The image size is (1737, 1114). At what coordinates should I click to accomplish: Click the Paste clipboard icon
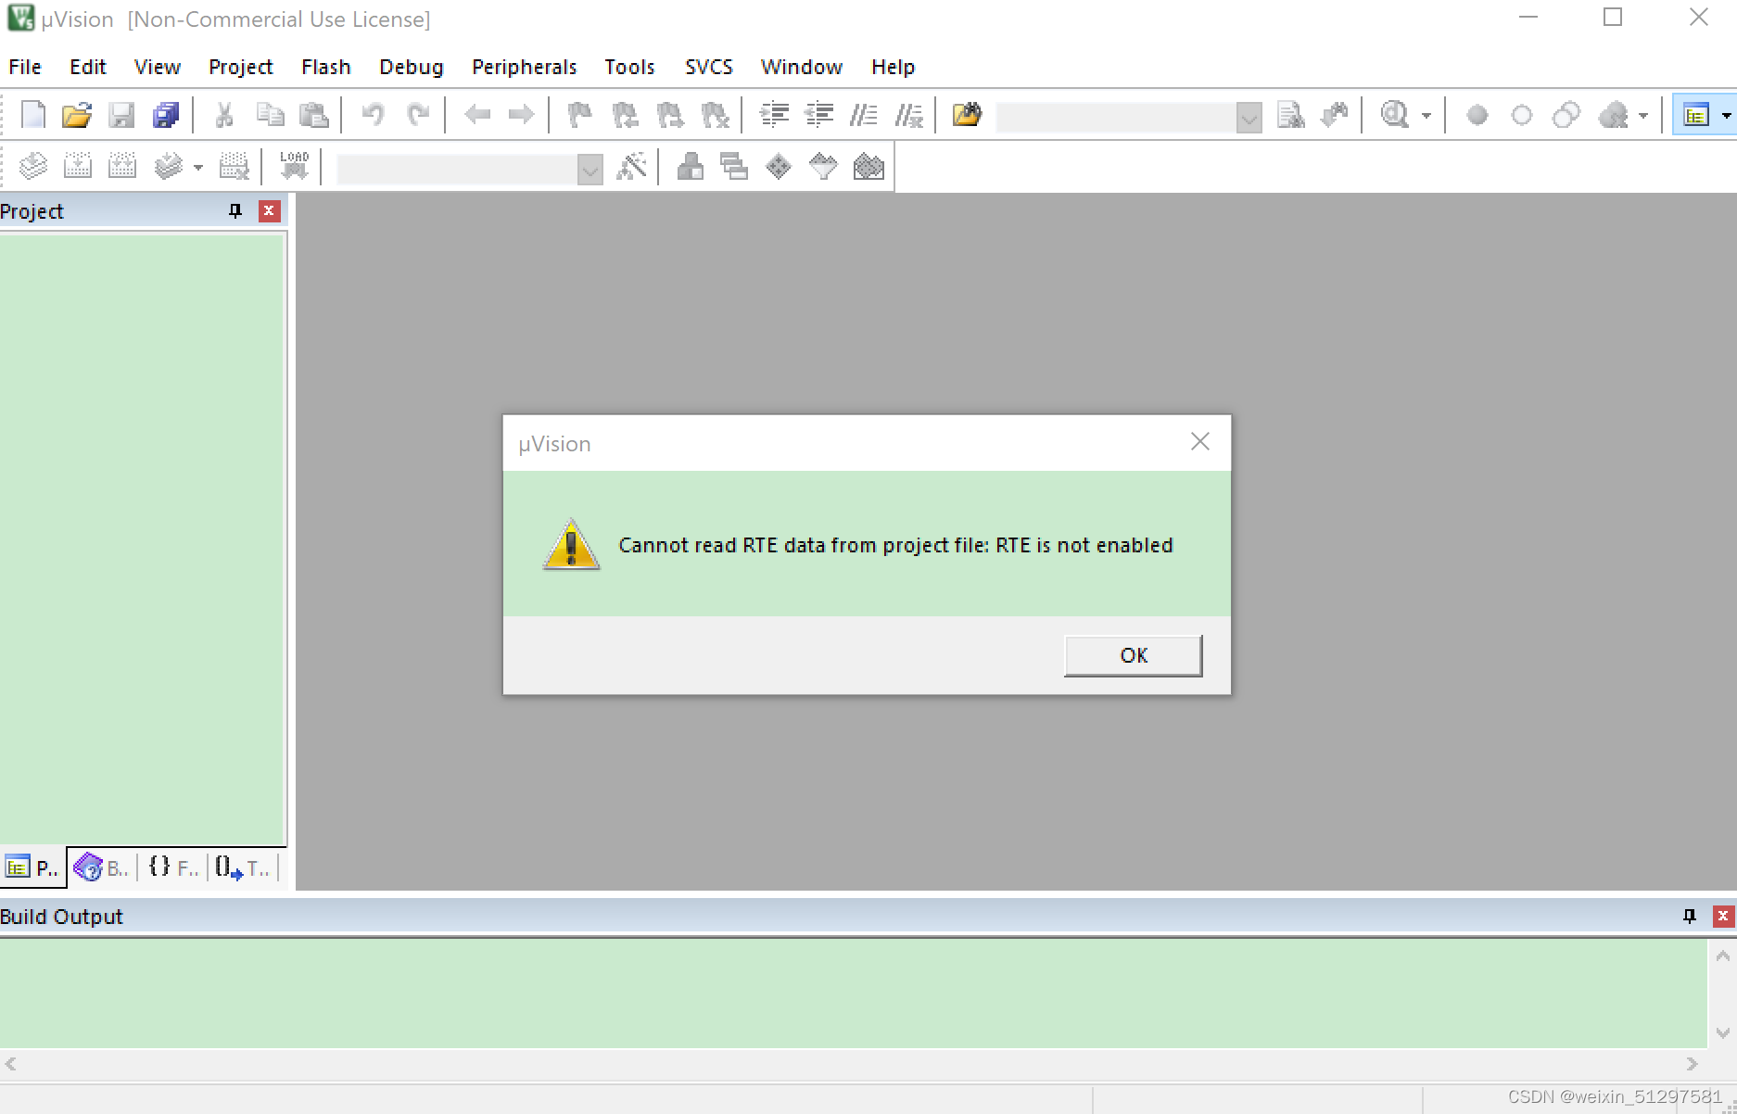[x=314, y=115]
